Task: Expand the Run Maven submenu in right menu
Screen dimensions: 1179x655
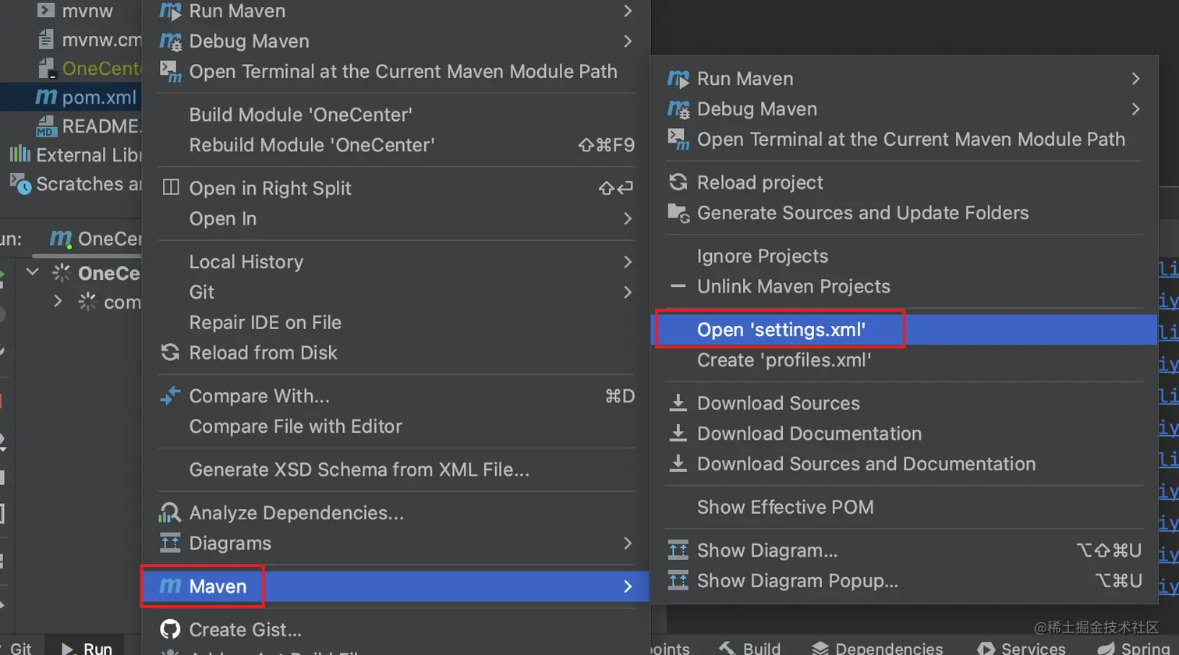Action: 1135,79
